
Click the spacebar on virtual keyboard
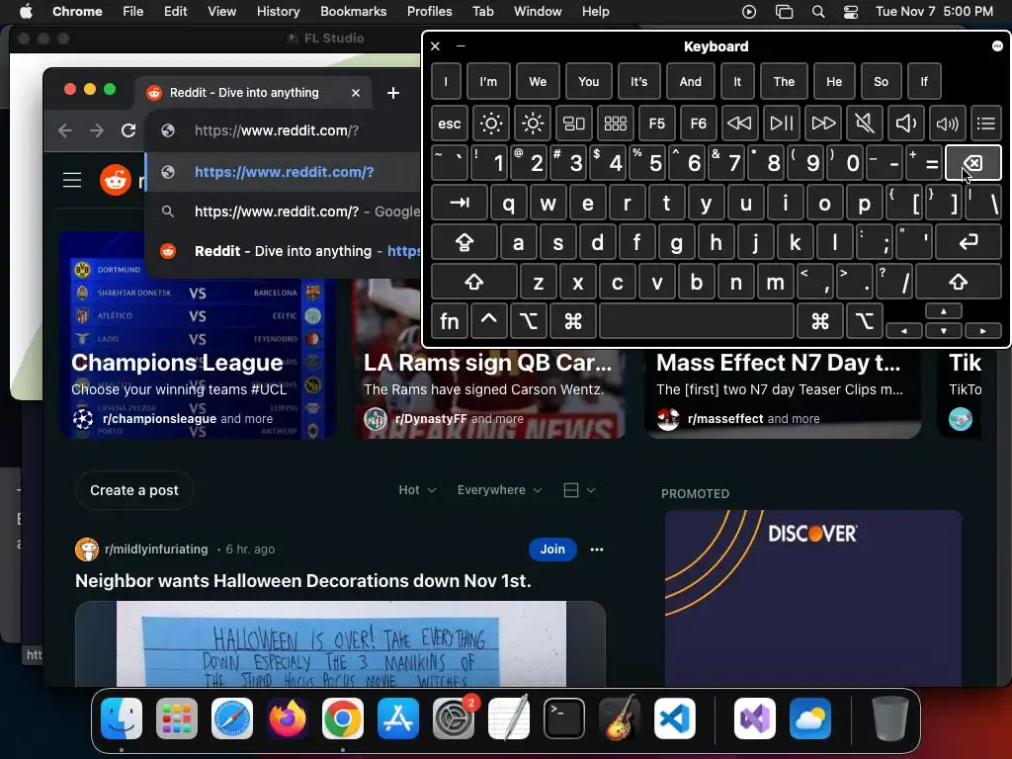(697, 321)
